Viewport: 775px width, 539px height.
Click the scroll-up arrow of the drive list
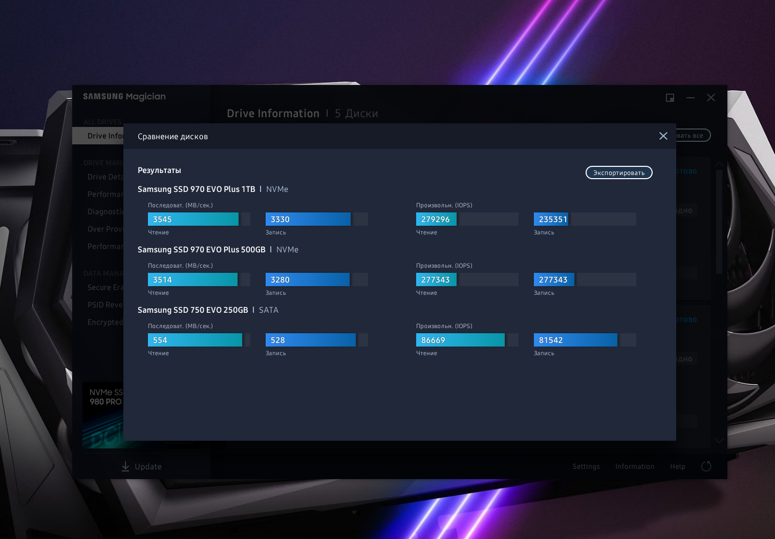click(x=719, y=164)
